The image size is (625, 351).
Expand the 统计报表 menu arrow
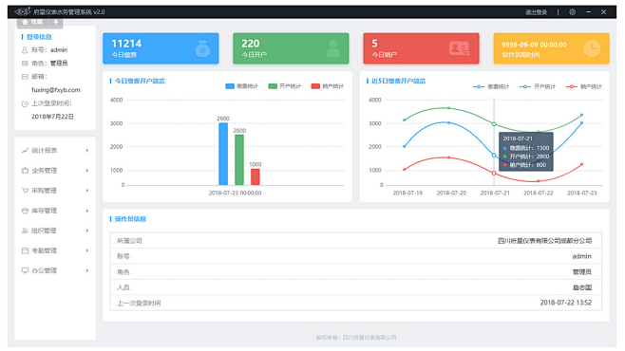86,151
